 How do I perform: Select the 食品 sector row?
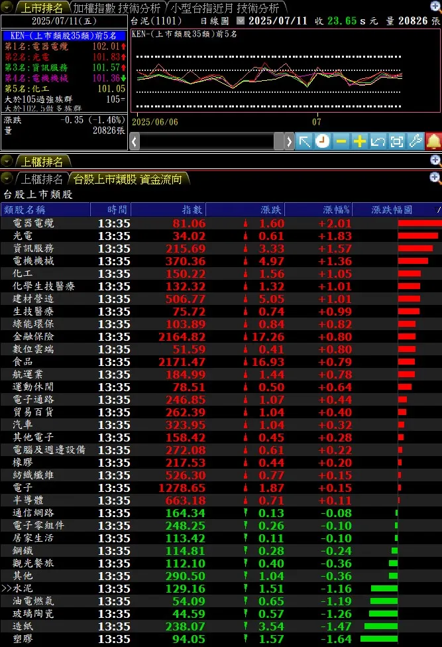(x=221, y=362)
